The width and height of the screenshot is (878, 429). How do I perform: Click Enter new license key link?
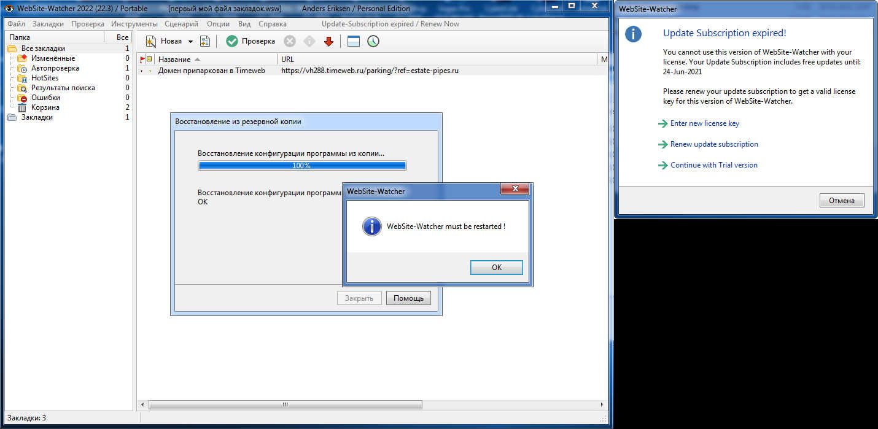click(704, 123)
